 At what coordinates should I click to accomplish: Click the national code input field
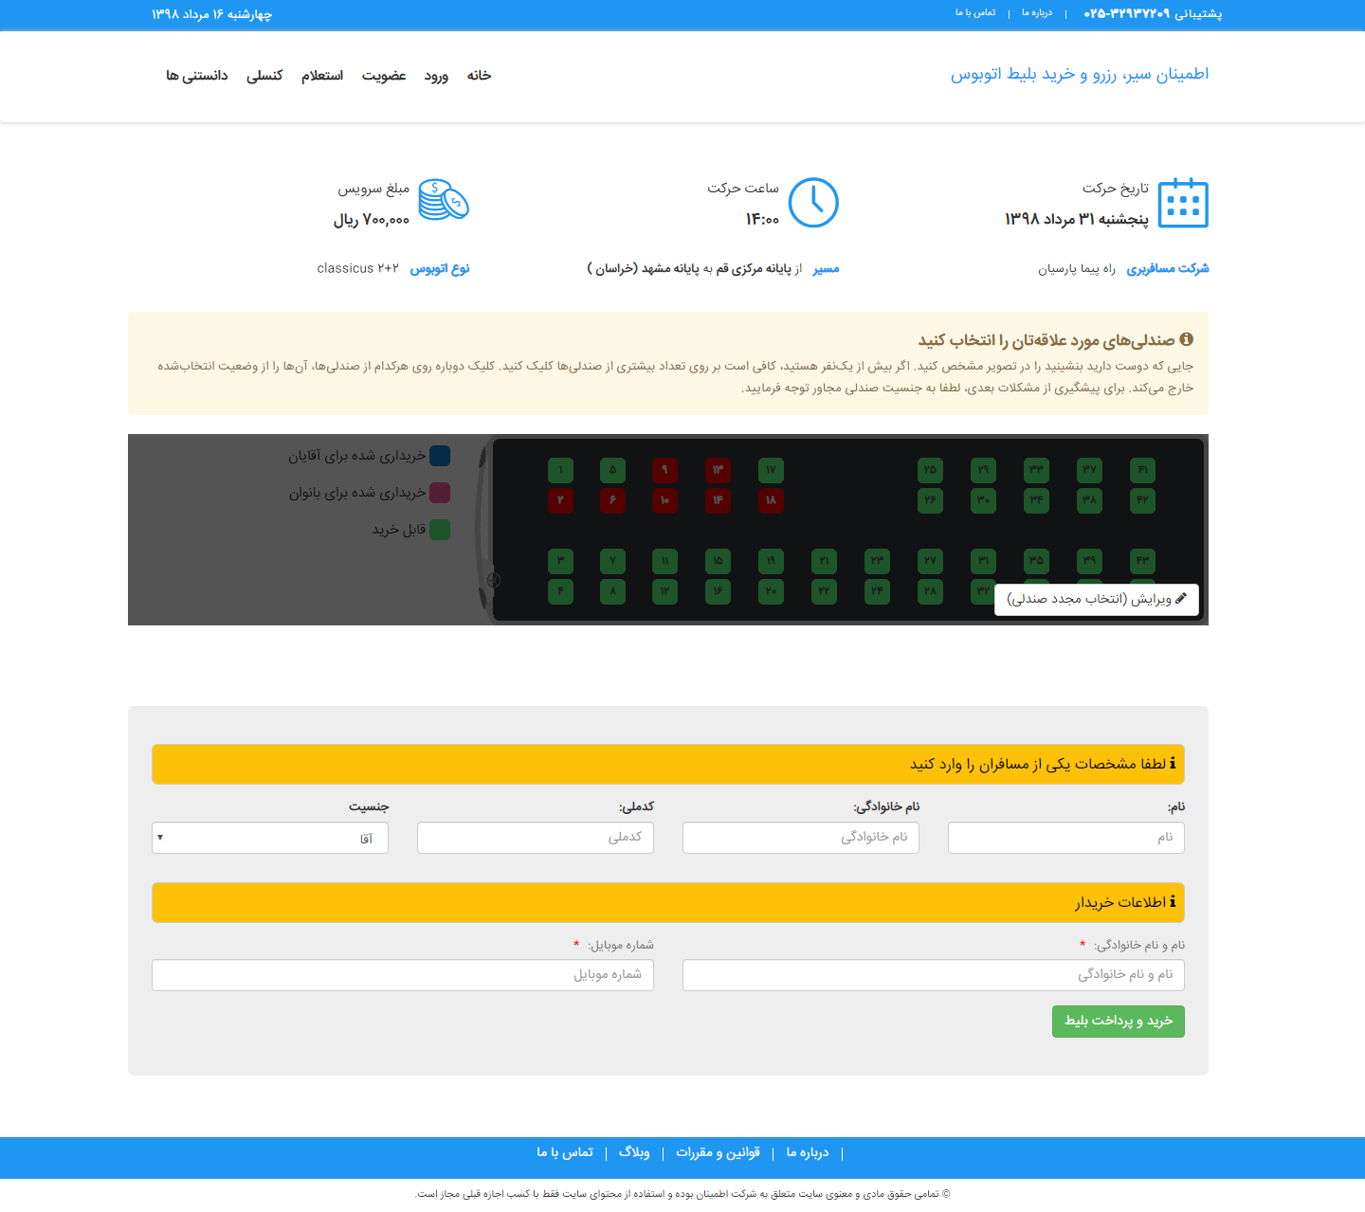(536, 838)
